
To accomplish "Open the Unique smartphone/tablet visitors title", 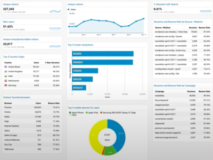I will point(21,39).
